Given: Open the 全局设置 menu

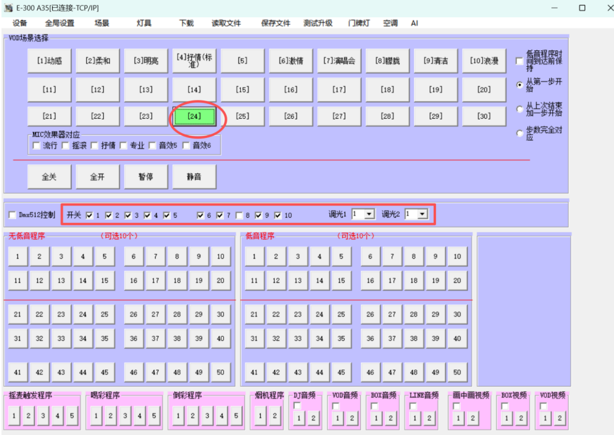Looking at the screenshot, I should pyautogui.click(x=60, y=23).
